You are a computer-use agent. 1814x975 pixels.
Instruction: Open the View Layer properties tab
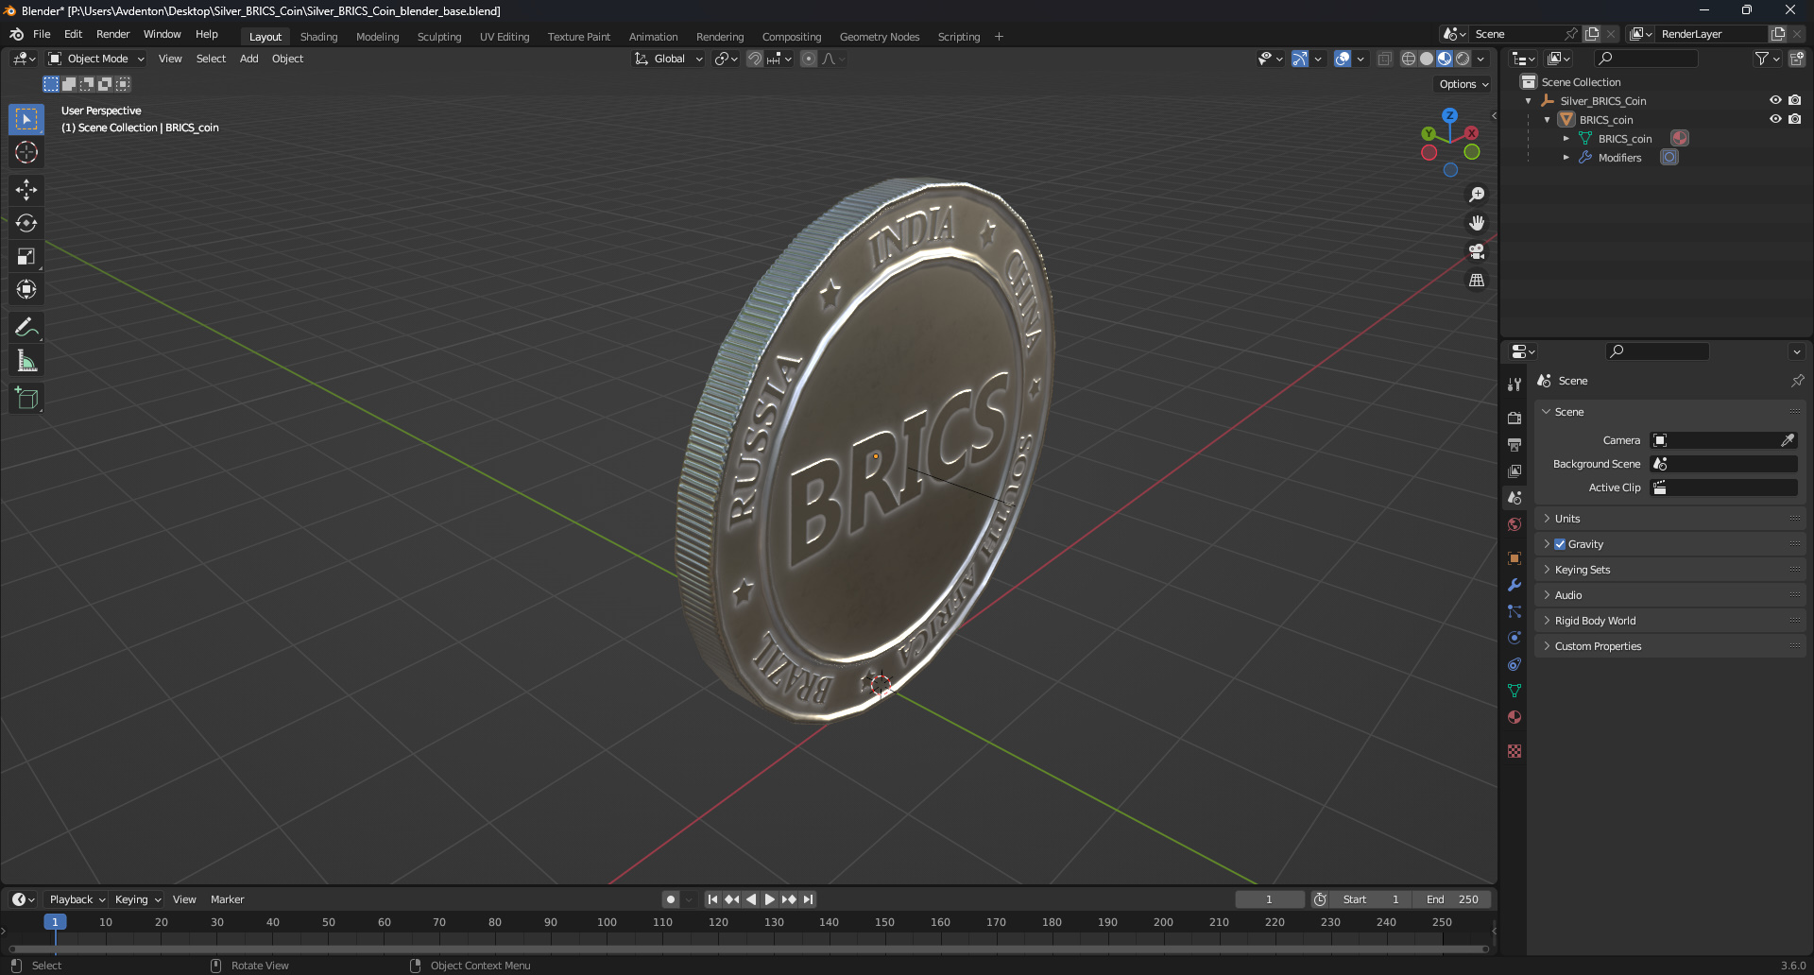[x=1515, y=470]
